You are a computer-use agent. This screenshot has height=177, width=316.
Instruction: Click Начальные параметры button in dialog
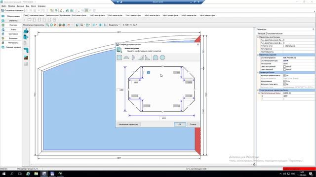tap(128, 124)
